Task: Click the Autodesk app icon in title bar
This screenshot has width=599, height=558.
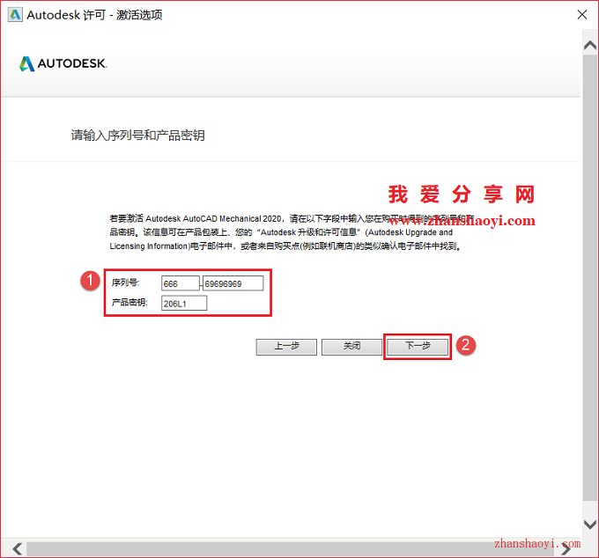Action: pos(15,14)
